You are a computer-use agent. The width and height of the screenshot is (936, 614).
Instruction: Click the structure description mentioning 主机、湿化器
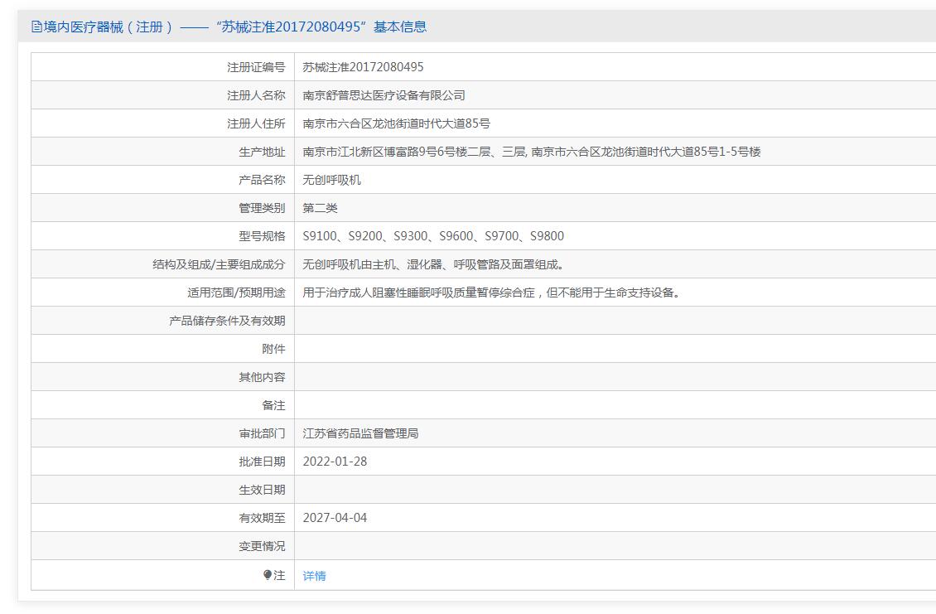click(433, 264)
